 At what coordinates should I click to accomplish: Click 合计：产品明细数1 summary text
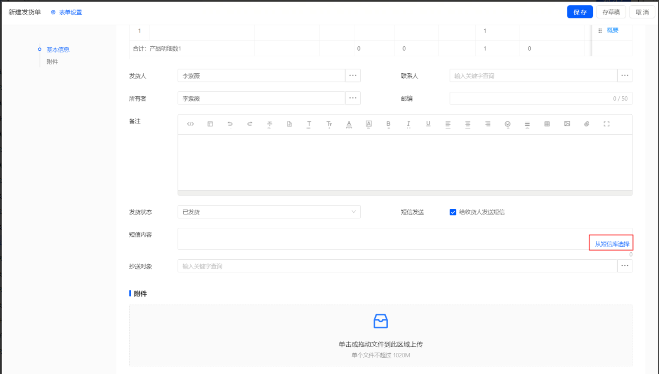point(157,49)
